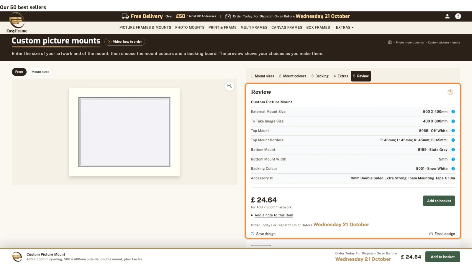472x265 pixels.
Task: Show info for External Mount Size
Action: coord(453,112)
